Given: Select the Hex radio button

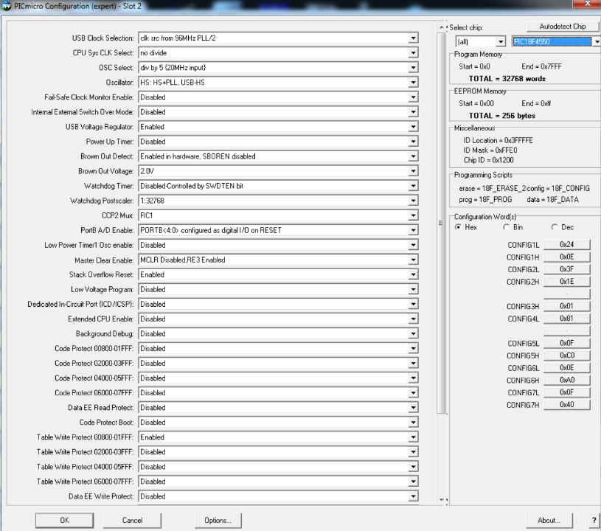Looking at the screenshot, I should coord(458,227).
